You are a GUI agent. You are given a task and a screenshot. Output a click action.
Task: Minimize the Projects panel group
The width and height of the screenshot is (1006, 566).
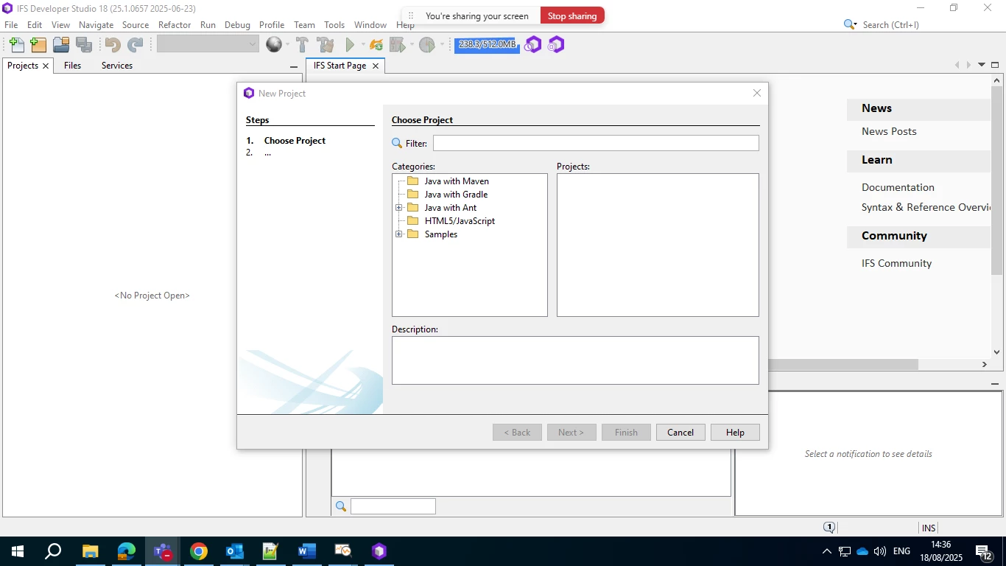tap(294, 66)
